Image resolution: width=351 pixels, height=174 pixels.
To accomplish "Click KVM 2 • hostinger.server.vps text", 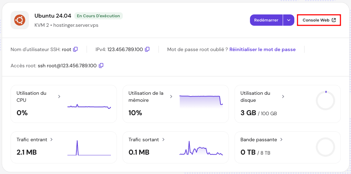I will coord(67,25).
